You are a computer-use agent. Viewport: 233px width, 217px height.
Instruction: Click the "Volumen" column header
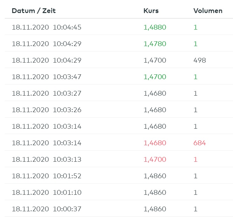pyautogui.click(x=208, y=11)
